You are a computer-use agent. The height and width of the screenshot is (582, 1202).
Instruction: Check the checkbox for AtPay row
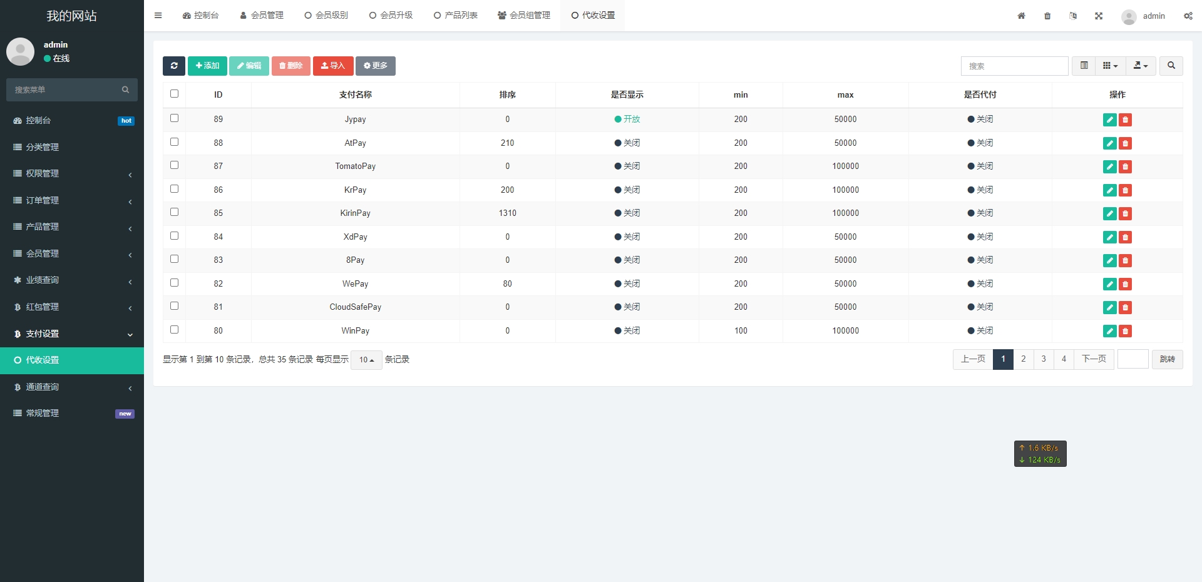(x=175, y=142)
